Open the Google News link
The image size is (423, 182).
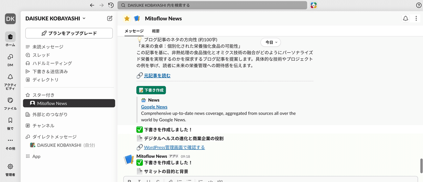(x=154, y=107)
